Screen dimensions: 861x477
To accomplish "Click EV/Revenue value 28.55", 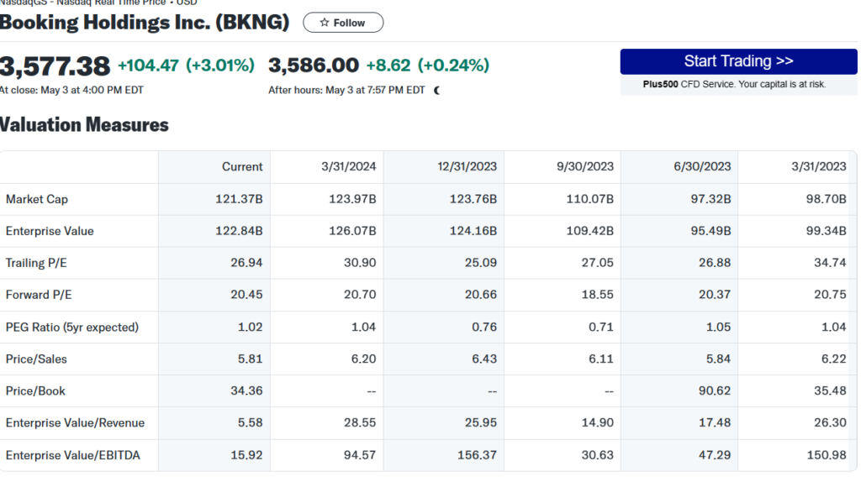I will [360, 422].
